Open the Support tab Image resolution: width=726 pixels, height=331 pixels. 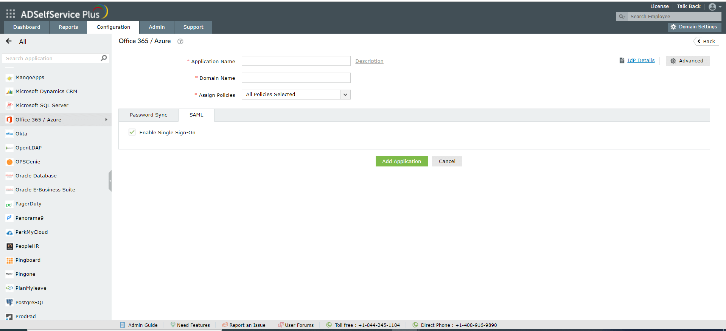point(193,27)
